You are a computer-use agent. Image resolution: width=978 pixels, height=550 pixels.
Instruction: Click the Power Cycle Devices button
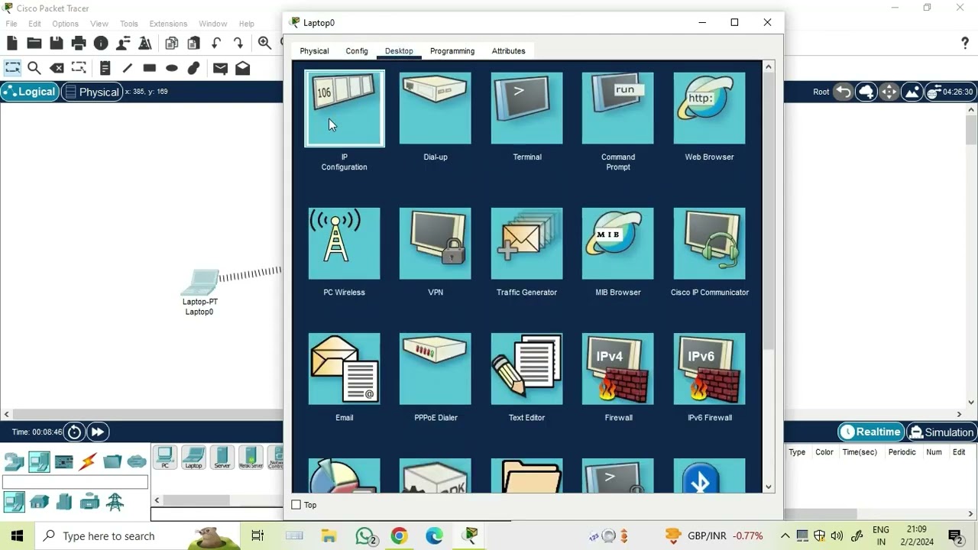[x=74, y=432]
